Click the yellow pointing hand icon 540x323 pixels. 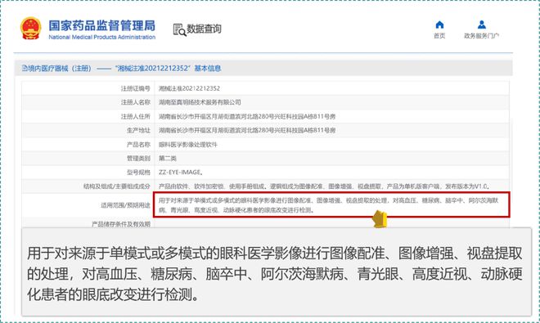click(380, 219)
